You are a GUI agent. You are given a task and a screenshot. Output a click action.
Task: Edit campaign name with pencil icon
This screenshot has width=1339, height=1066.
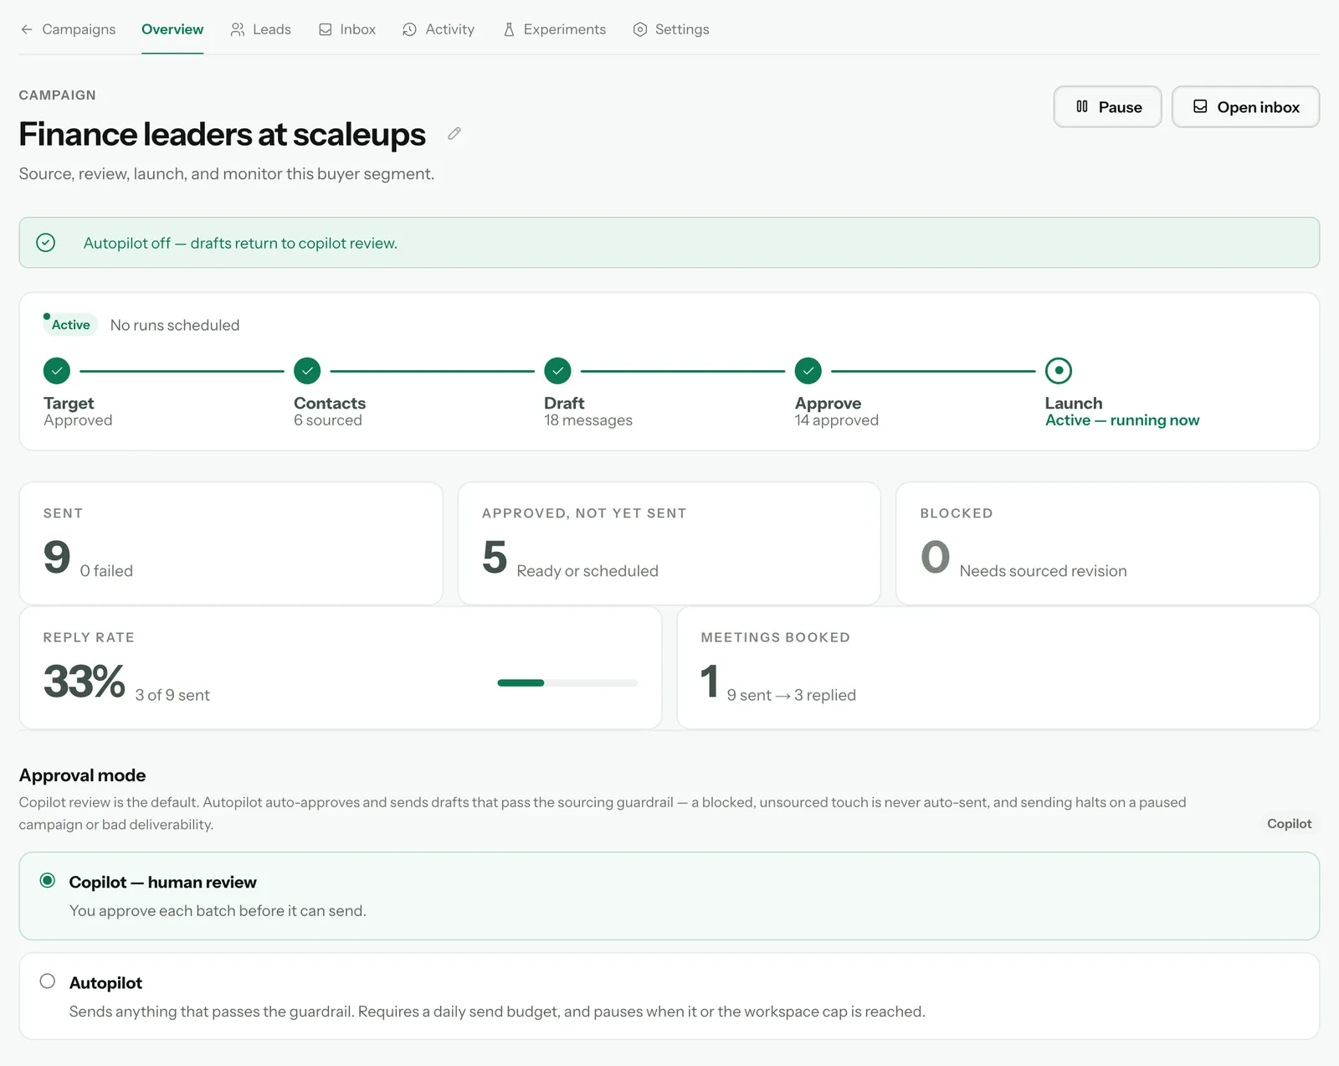[x=454, y=134]
